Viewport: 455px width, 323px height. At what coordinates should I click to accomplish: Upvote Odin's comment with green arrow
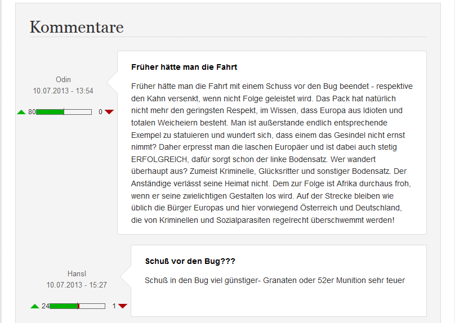pyautogui.click(x=21, y=112)
